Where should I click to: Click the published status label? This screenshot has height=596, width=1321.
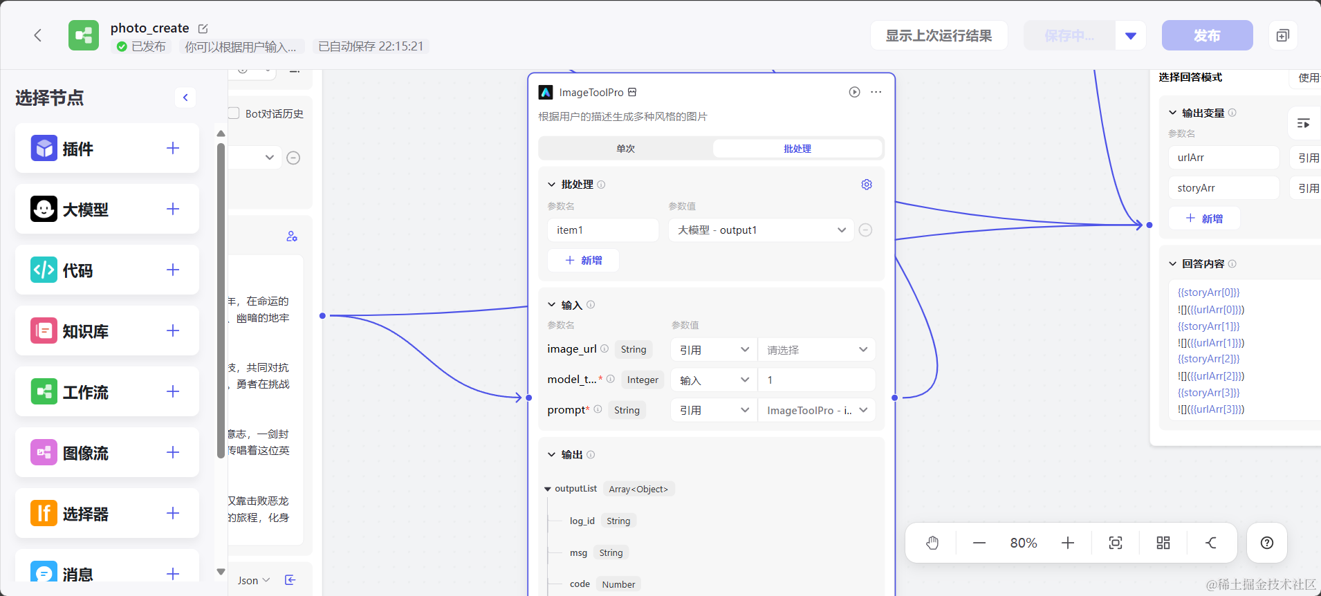[x=142, y=46]
